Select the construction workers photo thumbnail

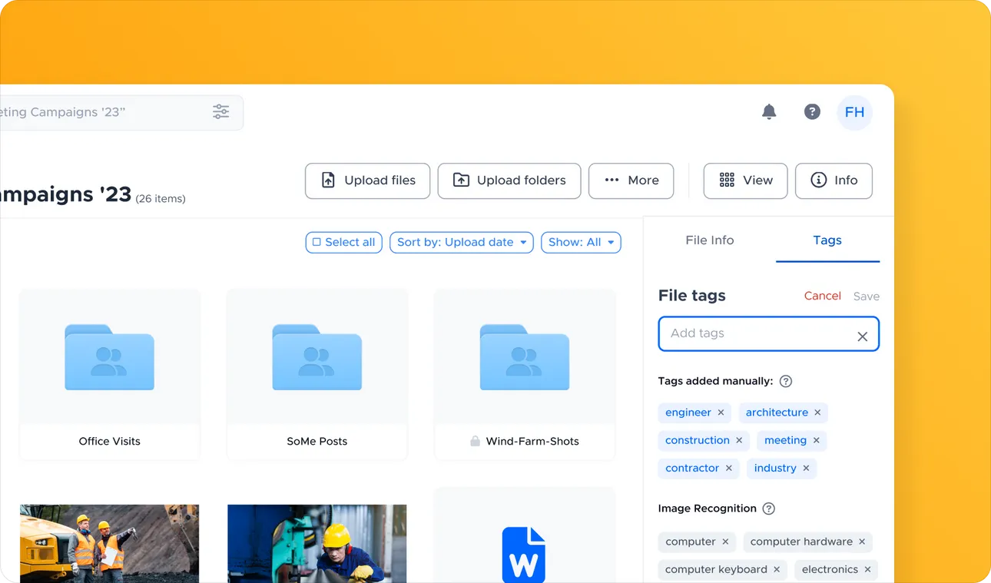109,543
